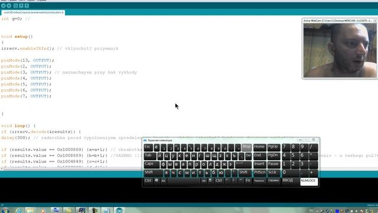Click the line containing 0x1004849
The image size is (378, 213).
[54, 162]
